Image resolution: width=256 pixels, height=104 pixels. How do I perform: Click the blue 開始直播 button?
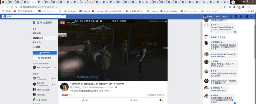click(44, 53)
